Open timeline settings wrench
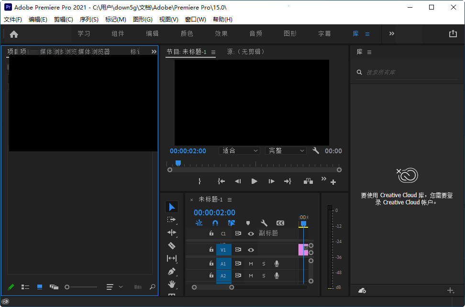 (x=264, y=223)
